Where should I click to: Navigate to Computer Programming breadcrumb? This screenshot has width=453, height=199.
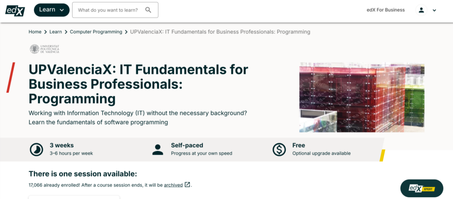pyautogui.click(x=96, y=32)
